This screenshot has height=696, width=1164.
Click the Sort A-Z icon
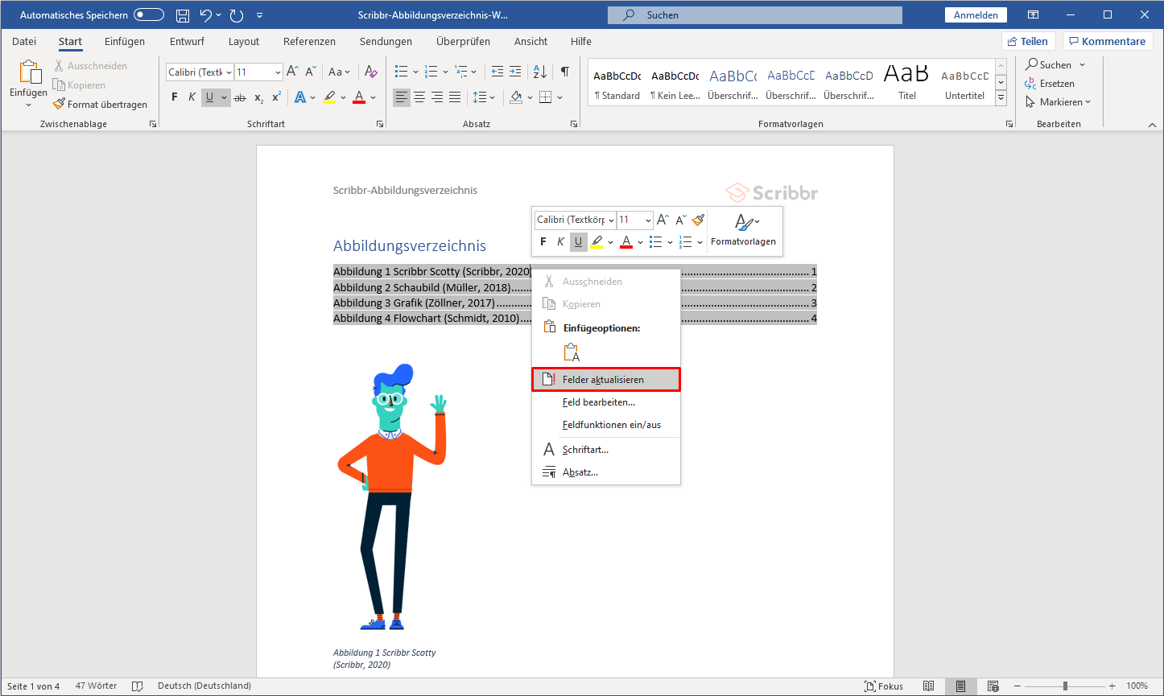(540, 72)
